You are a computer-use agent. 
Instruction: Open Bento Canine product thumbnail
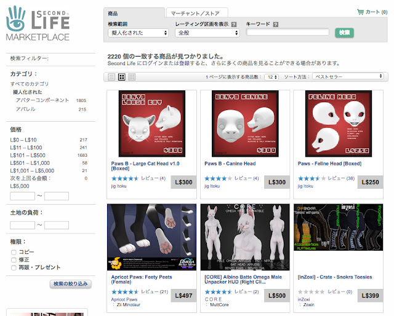click(245, 124)
